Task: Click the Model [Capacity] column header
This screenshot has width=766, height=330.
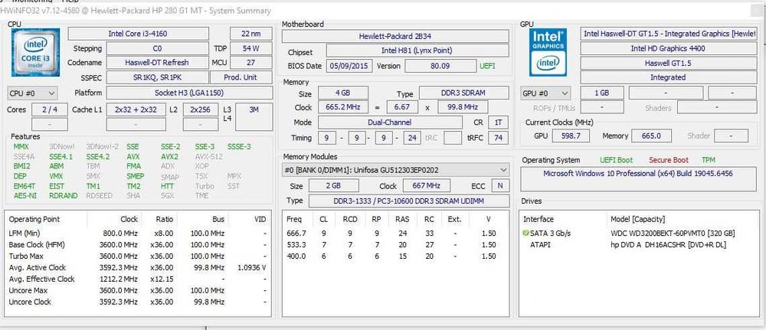Action: click(x=637, y=219)
